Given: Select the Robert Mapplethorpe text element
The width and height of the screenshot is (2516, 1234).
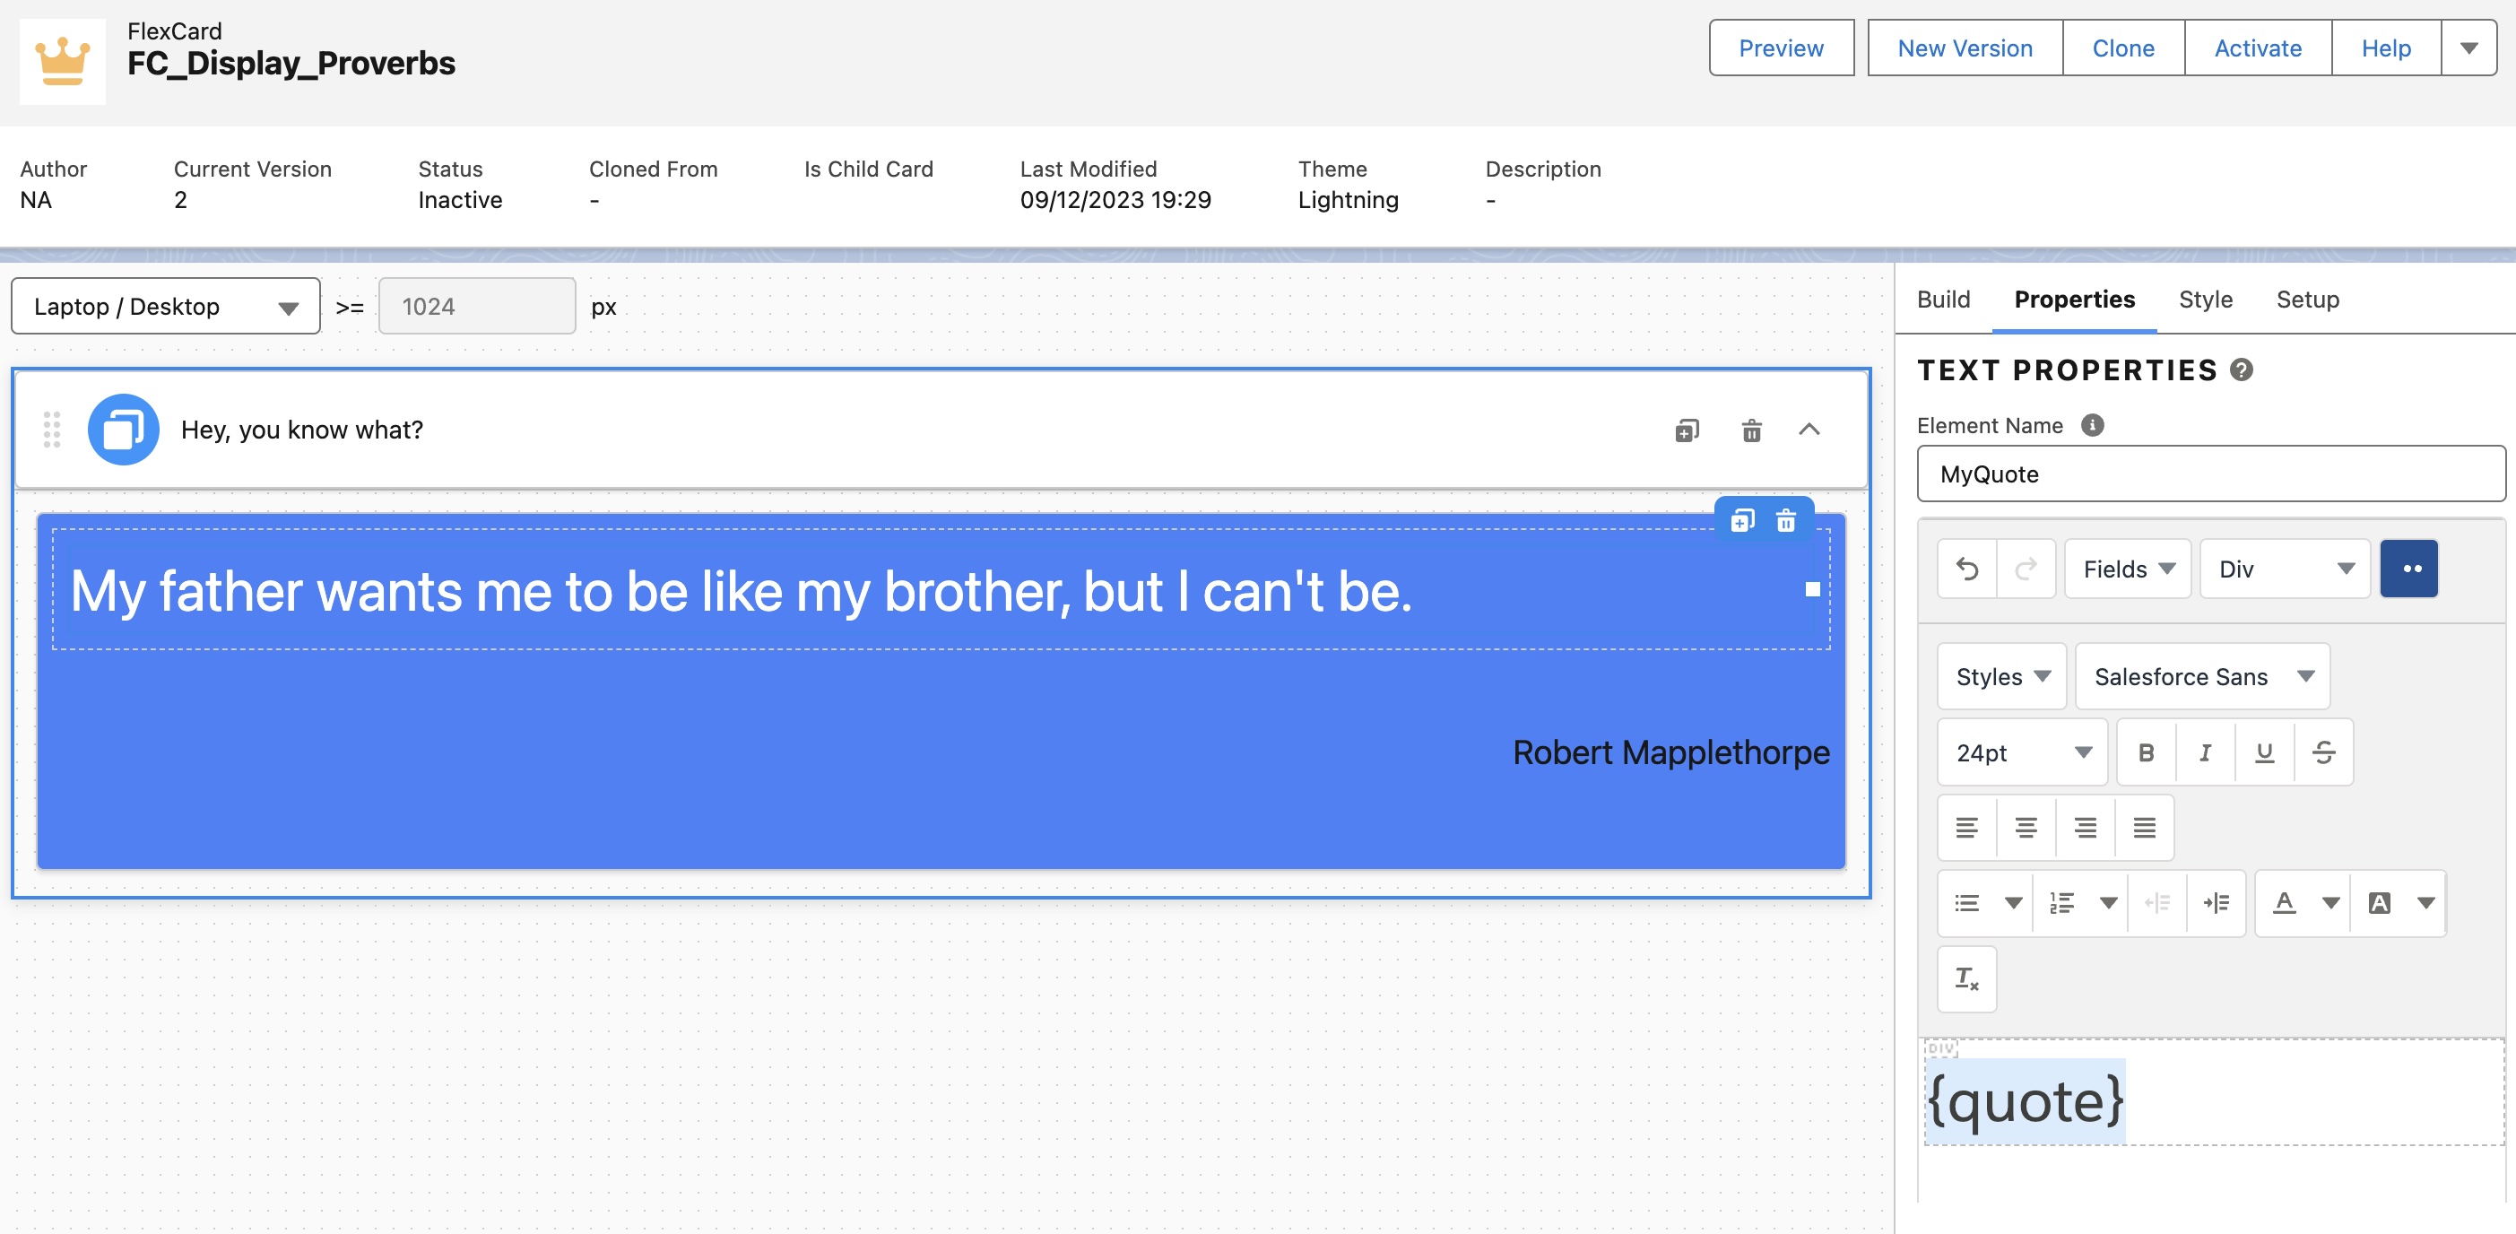Looking at the screenshot, I should [x=1670, y=752].
